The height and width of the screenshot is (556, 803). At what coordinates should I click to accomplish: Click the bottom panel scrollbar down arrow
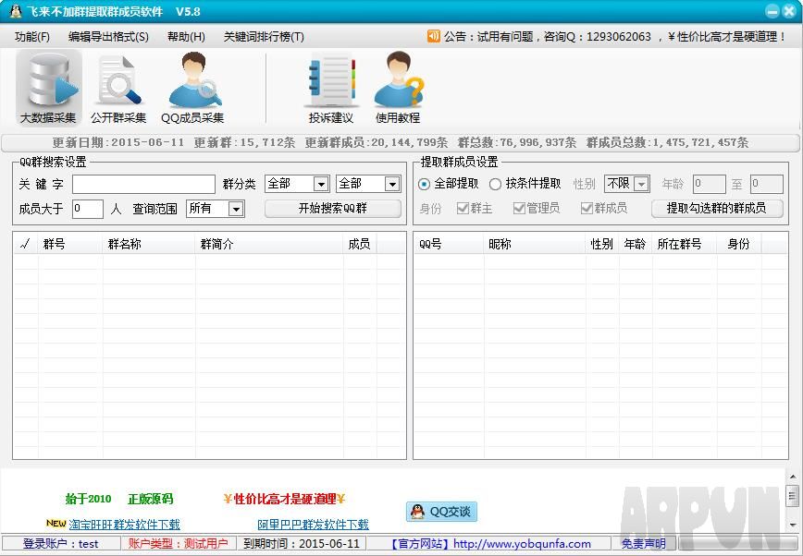pyautogui.click(x=793, y=526)
